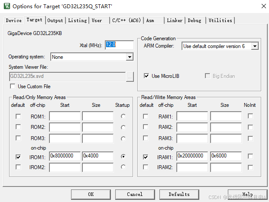Enable NoInit for IRAM1
The width and height of the screenshot is (269, 202).
click(250, 156)
